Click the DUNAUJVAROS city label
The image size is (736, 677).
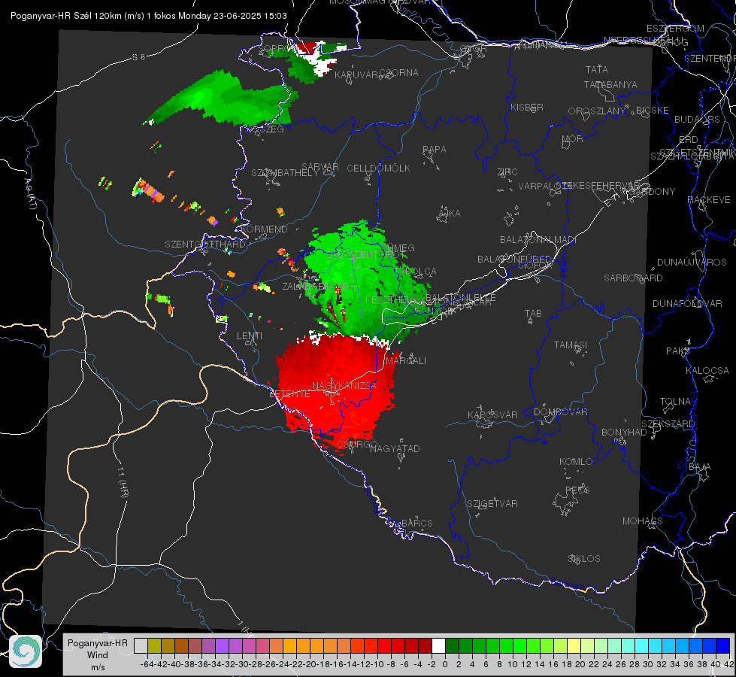point(692,263)
